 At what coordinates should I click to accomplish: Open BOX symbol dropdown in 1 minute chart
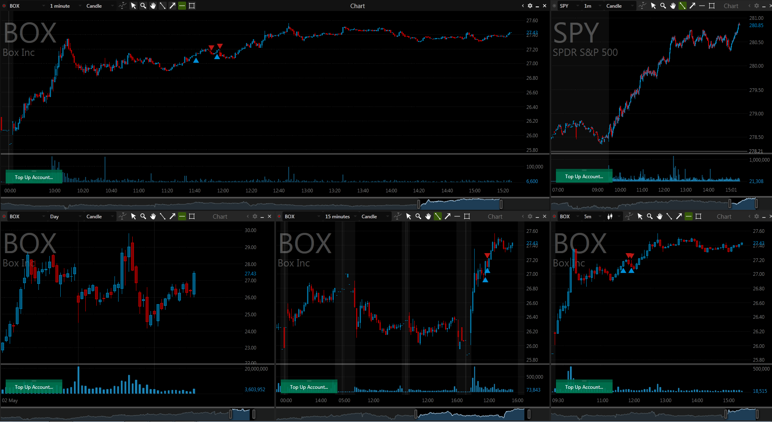pos(27,6)
